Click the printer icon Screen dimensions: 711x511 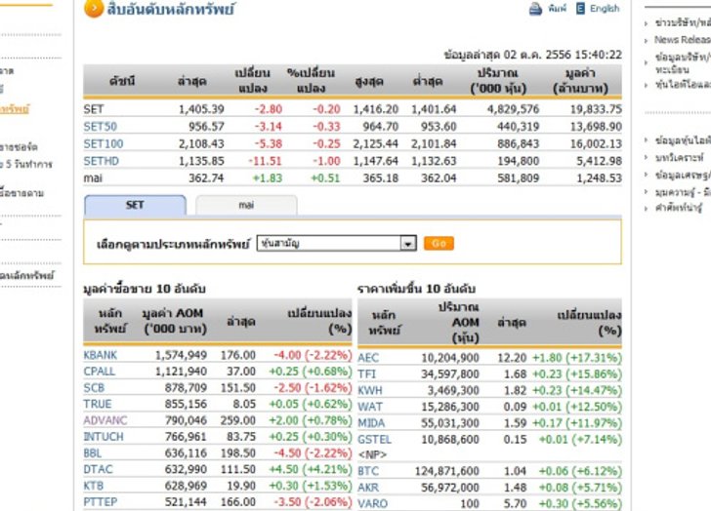coord(535,9)
